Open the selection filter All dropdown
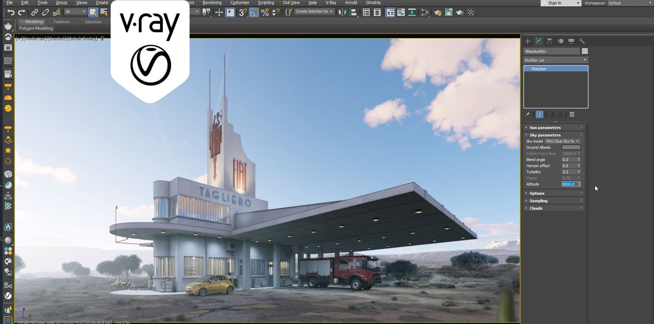 pos(75,12)
